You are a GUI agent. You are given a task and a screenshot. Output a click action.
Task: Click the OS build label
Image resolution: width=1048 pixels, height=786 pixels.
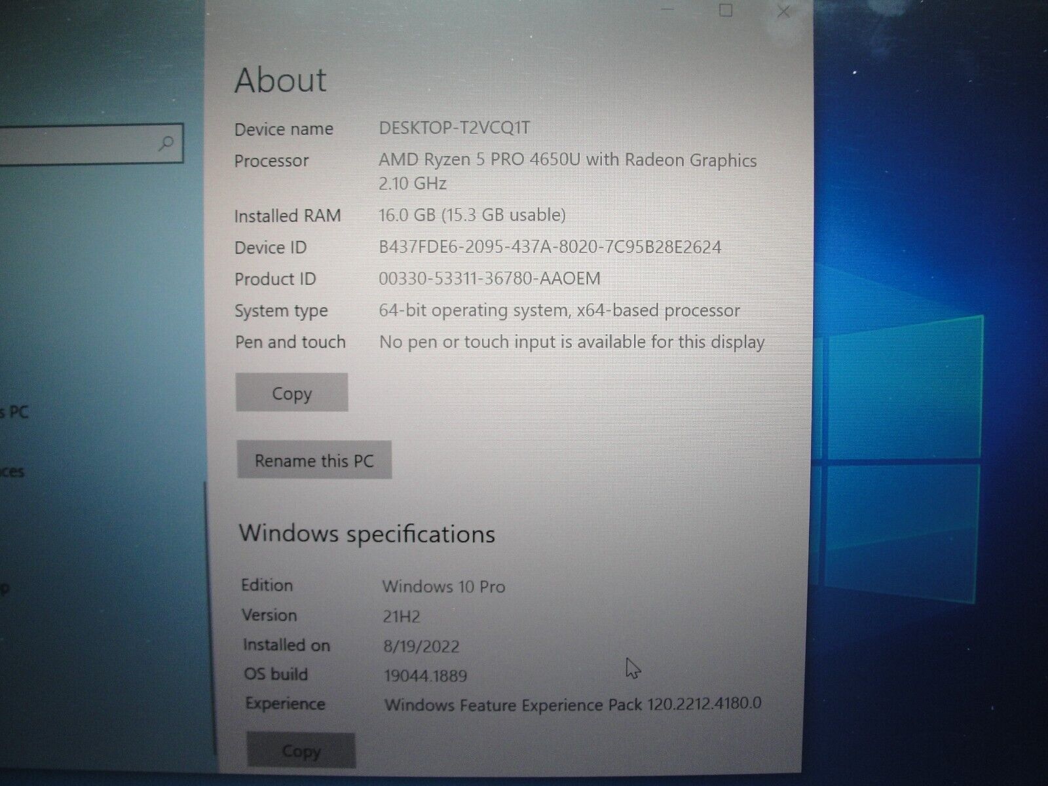[276, 674]
